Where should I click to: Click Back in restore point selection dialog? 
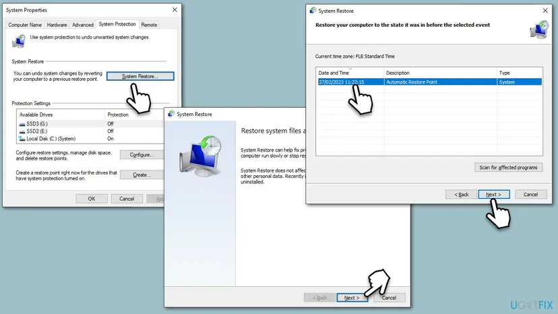tap(461, 194)
